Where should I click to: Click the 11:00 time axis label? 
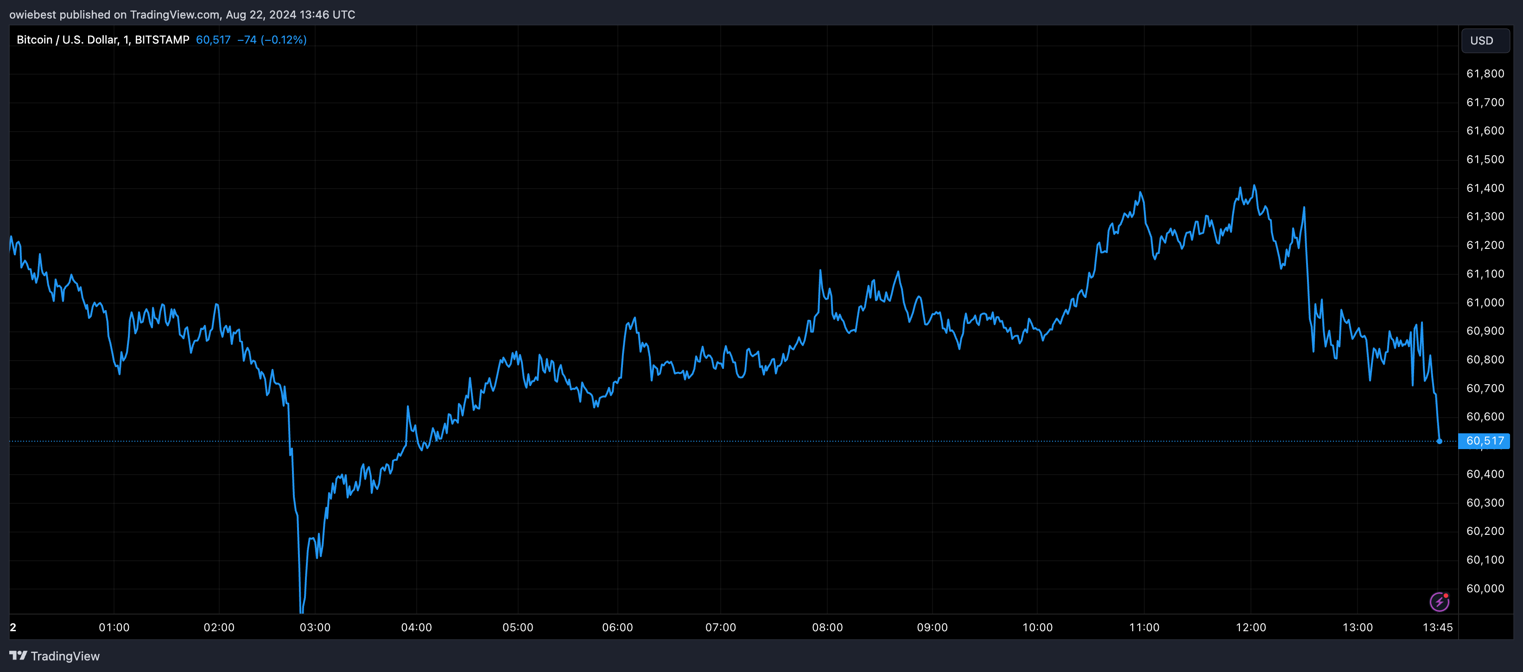1144,627
